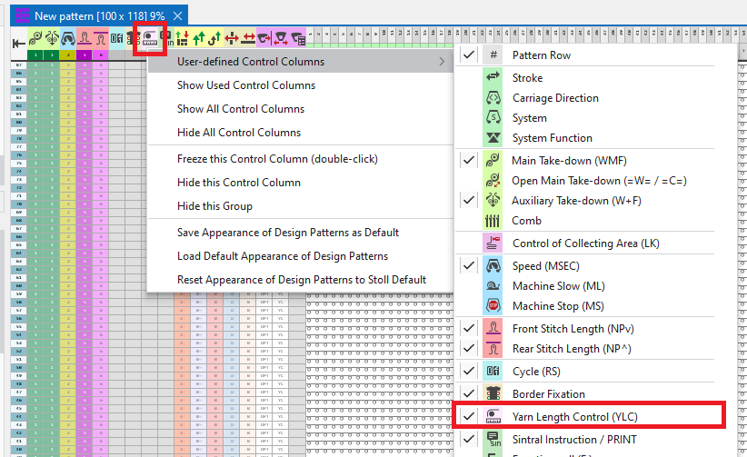Click the collapse-to-left arrow icon in toolbar
Image resolution: width=747 pixels, height=457 pixels.
[x=17, y=41]
